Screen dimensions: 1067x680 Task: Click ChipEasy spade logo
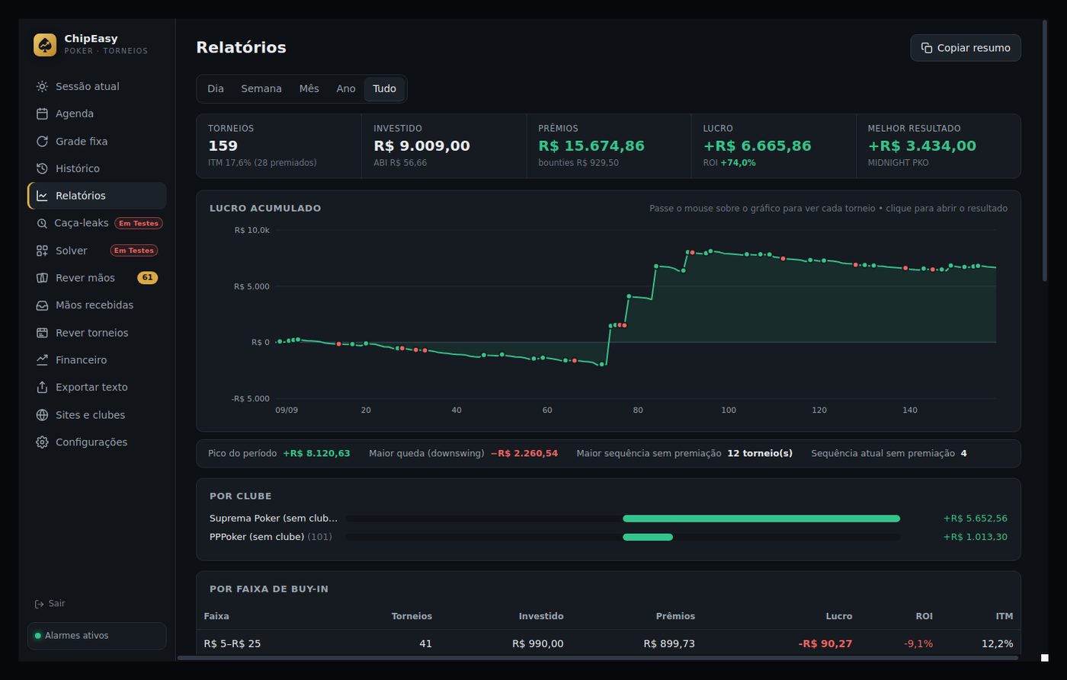pyautogui.click(x=45, y=45)
